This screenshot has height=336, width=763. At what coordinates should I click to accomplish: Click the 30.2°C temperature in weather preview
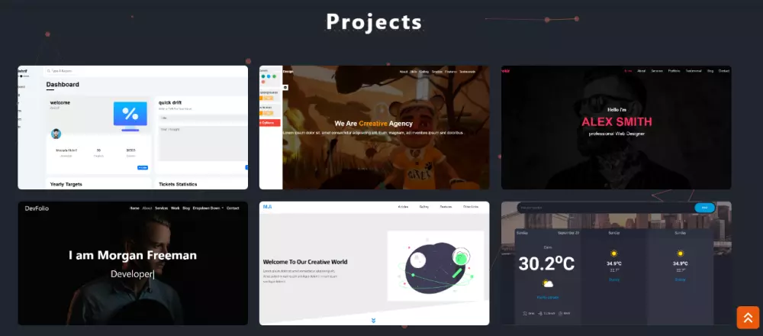click(x=546, y=263)
